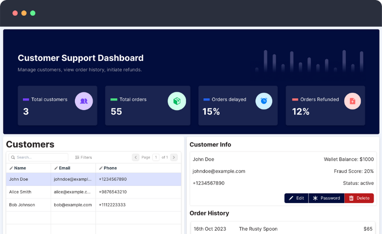Click the search magnifier icon
382x234 pixels.
click(x=13, y=157)
